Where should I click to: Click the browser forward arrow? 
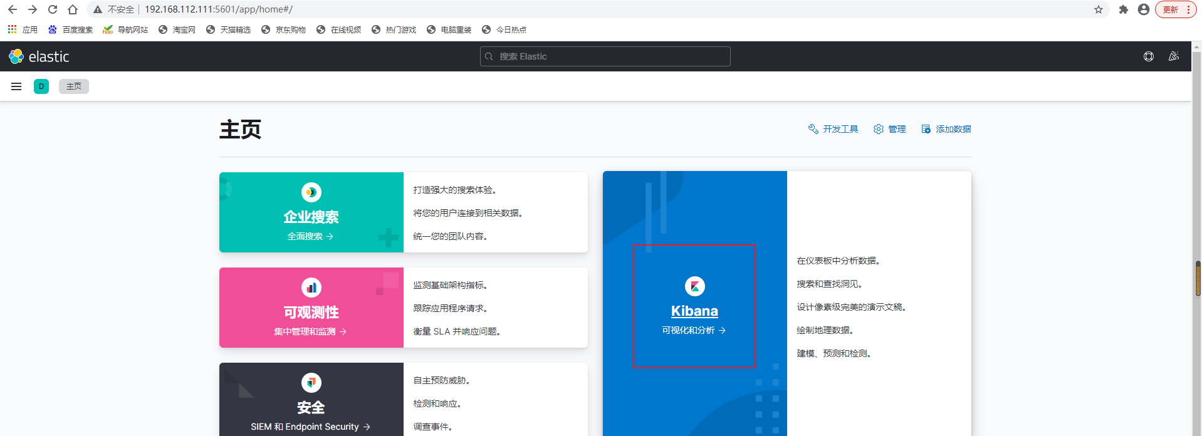(x=33, y=9)
